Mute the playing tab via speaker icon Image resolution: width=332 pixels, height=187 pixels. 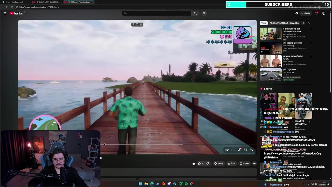point(69,2)
